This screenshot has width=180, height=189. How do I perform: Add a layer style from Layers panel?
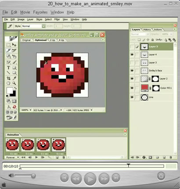(x=144, y=157)
